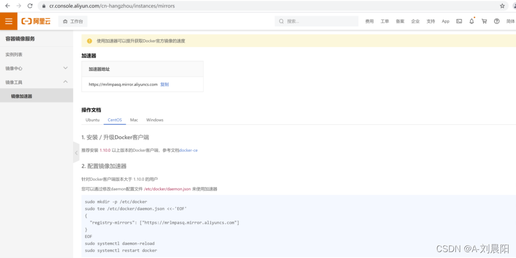The height and width of the screenshot is (258, 516).
Task: Expand the 镜像中心 menu section
Action: click(x=36, y=68)
